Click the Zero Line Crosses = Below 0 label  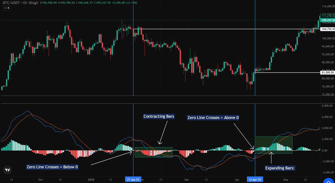(x=52, y=167)
